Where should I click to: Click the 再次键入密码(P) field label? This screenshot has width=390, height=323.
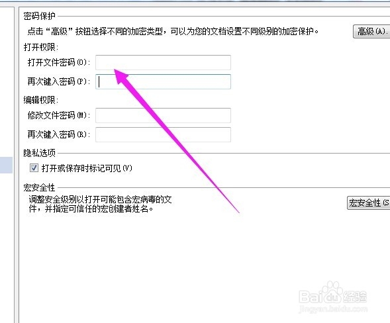[59, 81]
